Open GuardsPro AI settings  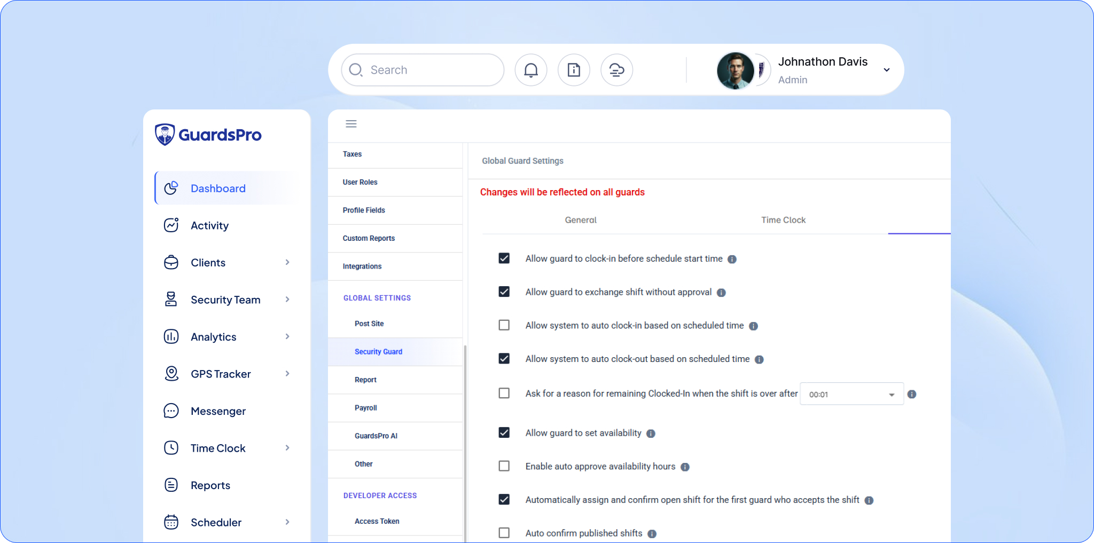pyautogui.click(x=395, y=436)
